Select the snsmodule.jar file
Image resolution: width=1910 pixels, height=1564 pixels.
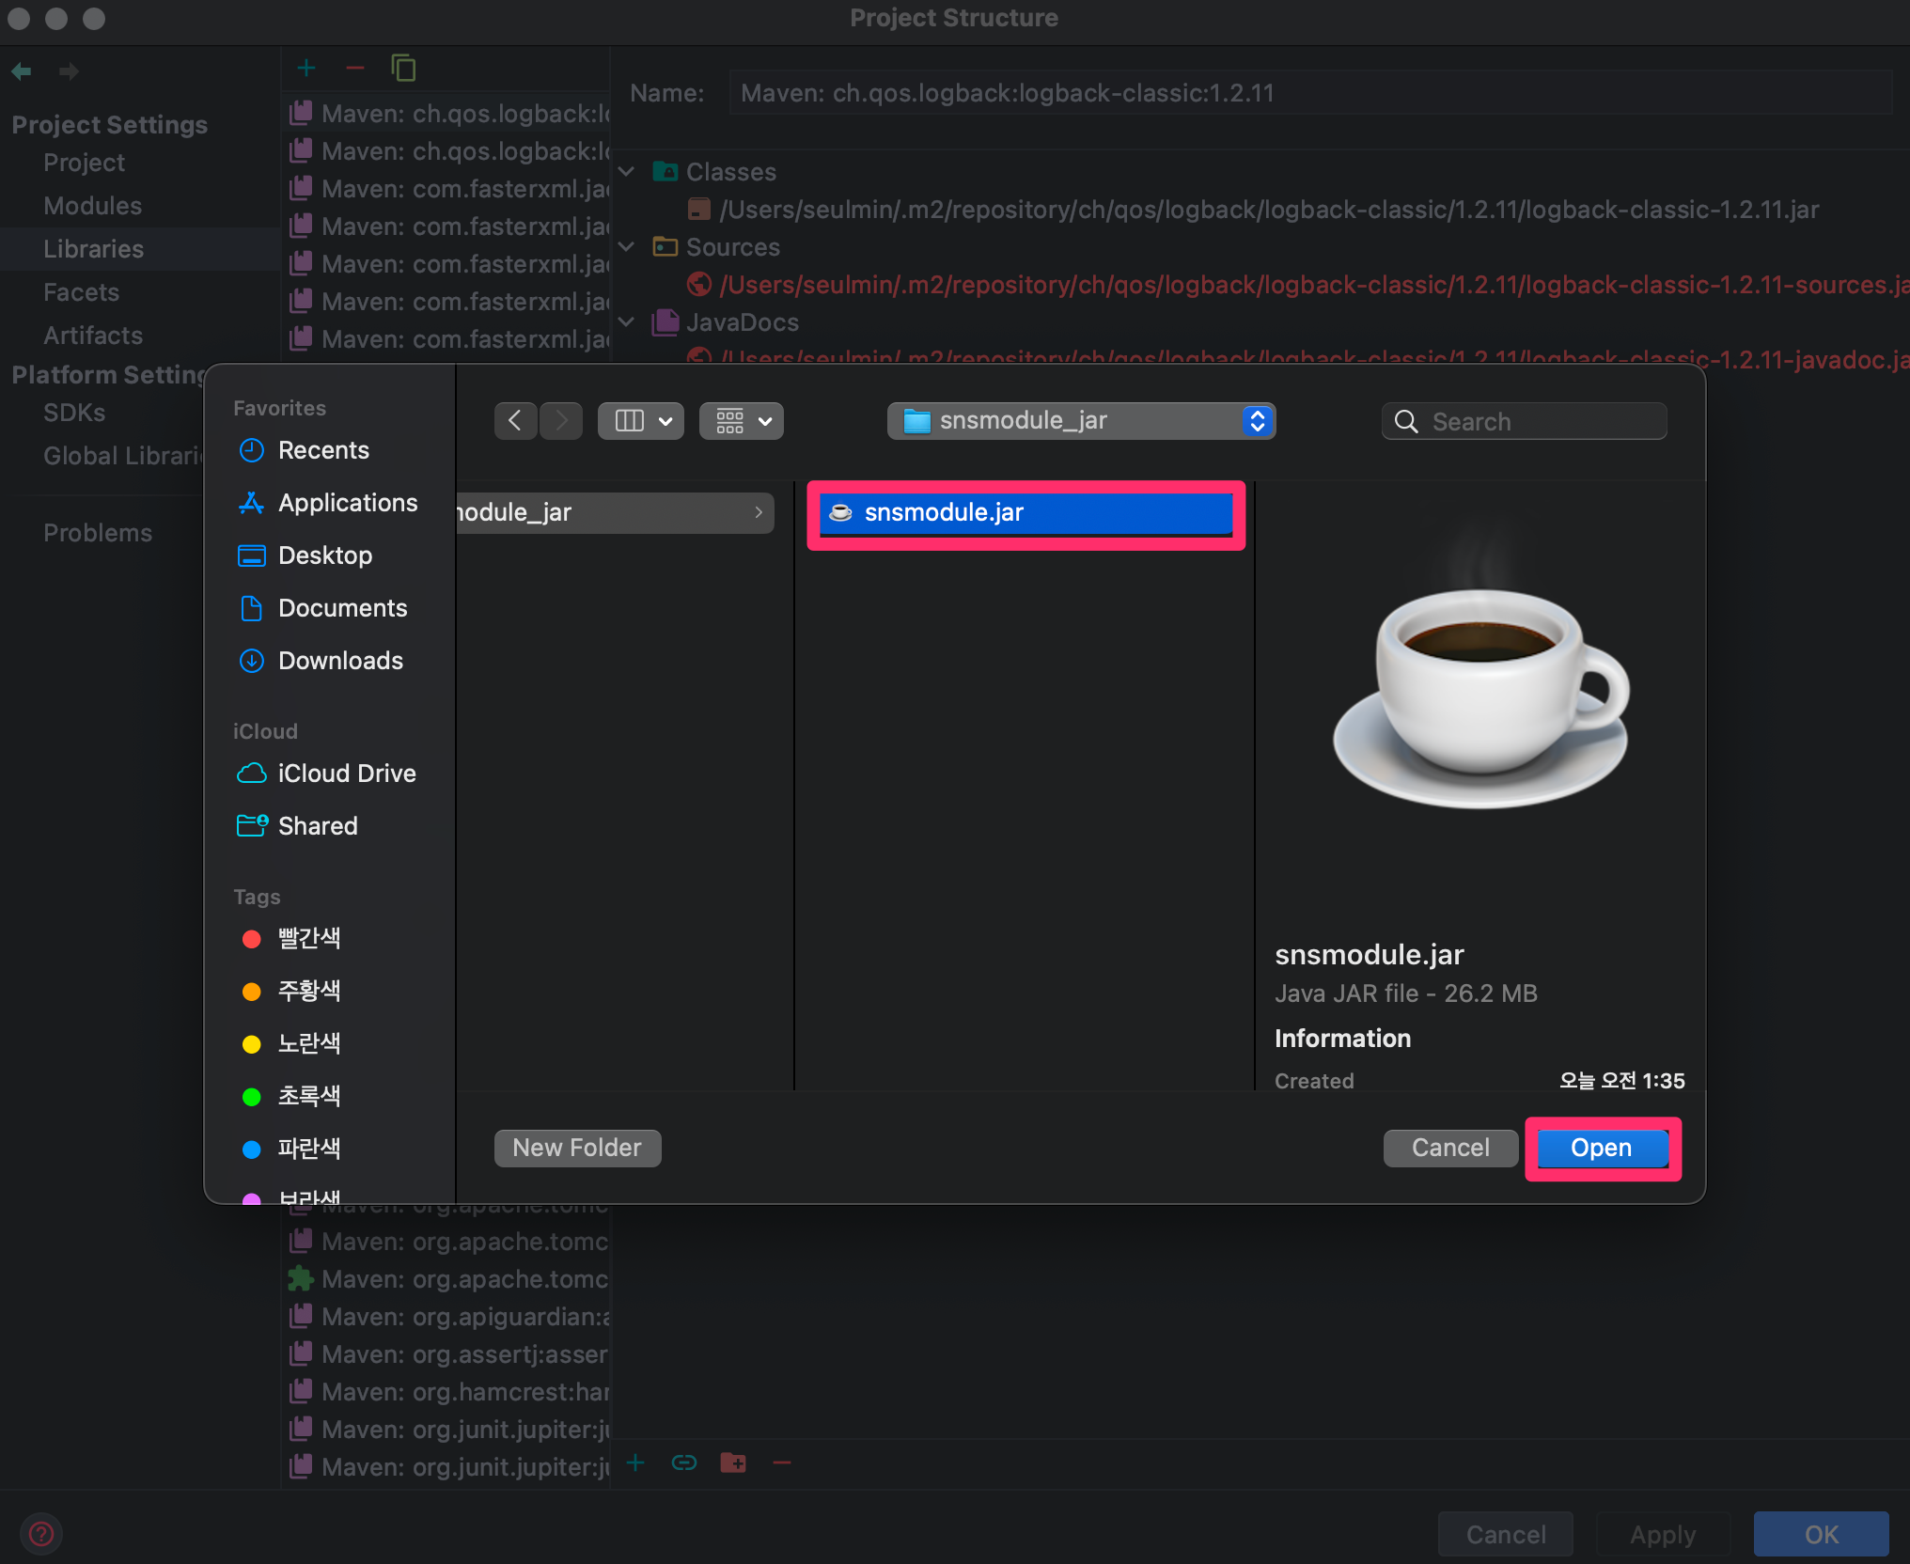(1025, 513)
